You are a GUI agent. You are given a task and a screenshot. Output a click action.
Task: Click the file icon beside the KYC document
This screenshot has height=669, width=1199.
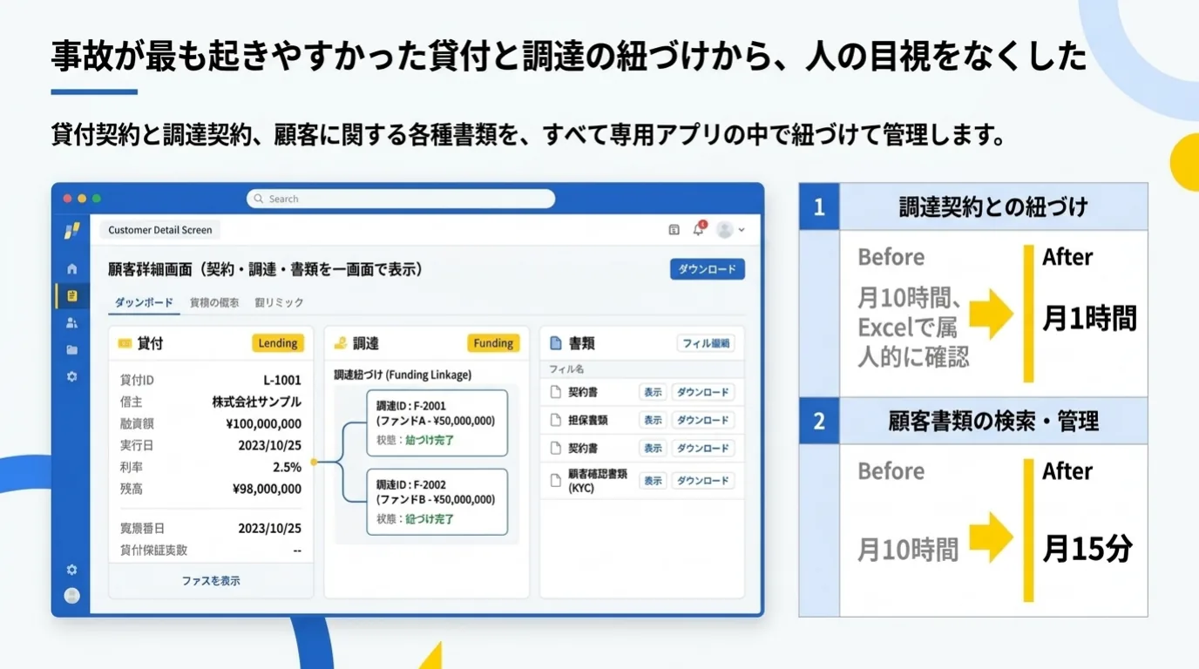[555, 480]
